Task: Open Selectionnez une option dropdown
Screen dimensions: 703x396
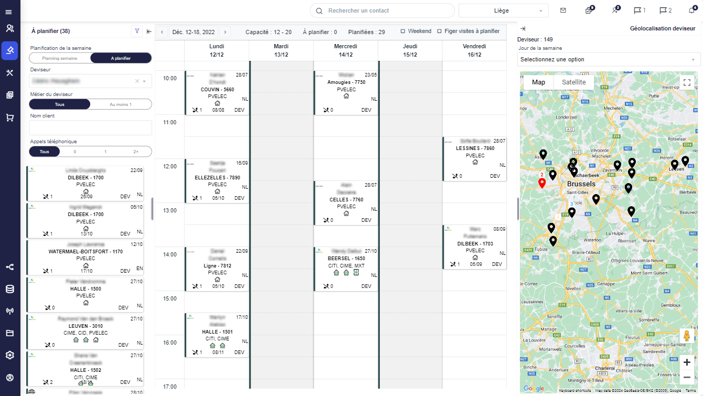Action: coord(609,59)
